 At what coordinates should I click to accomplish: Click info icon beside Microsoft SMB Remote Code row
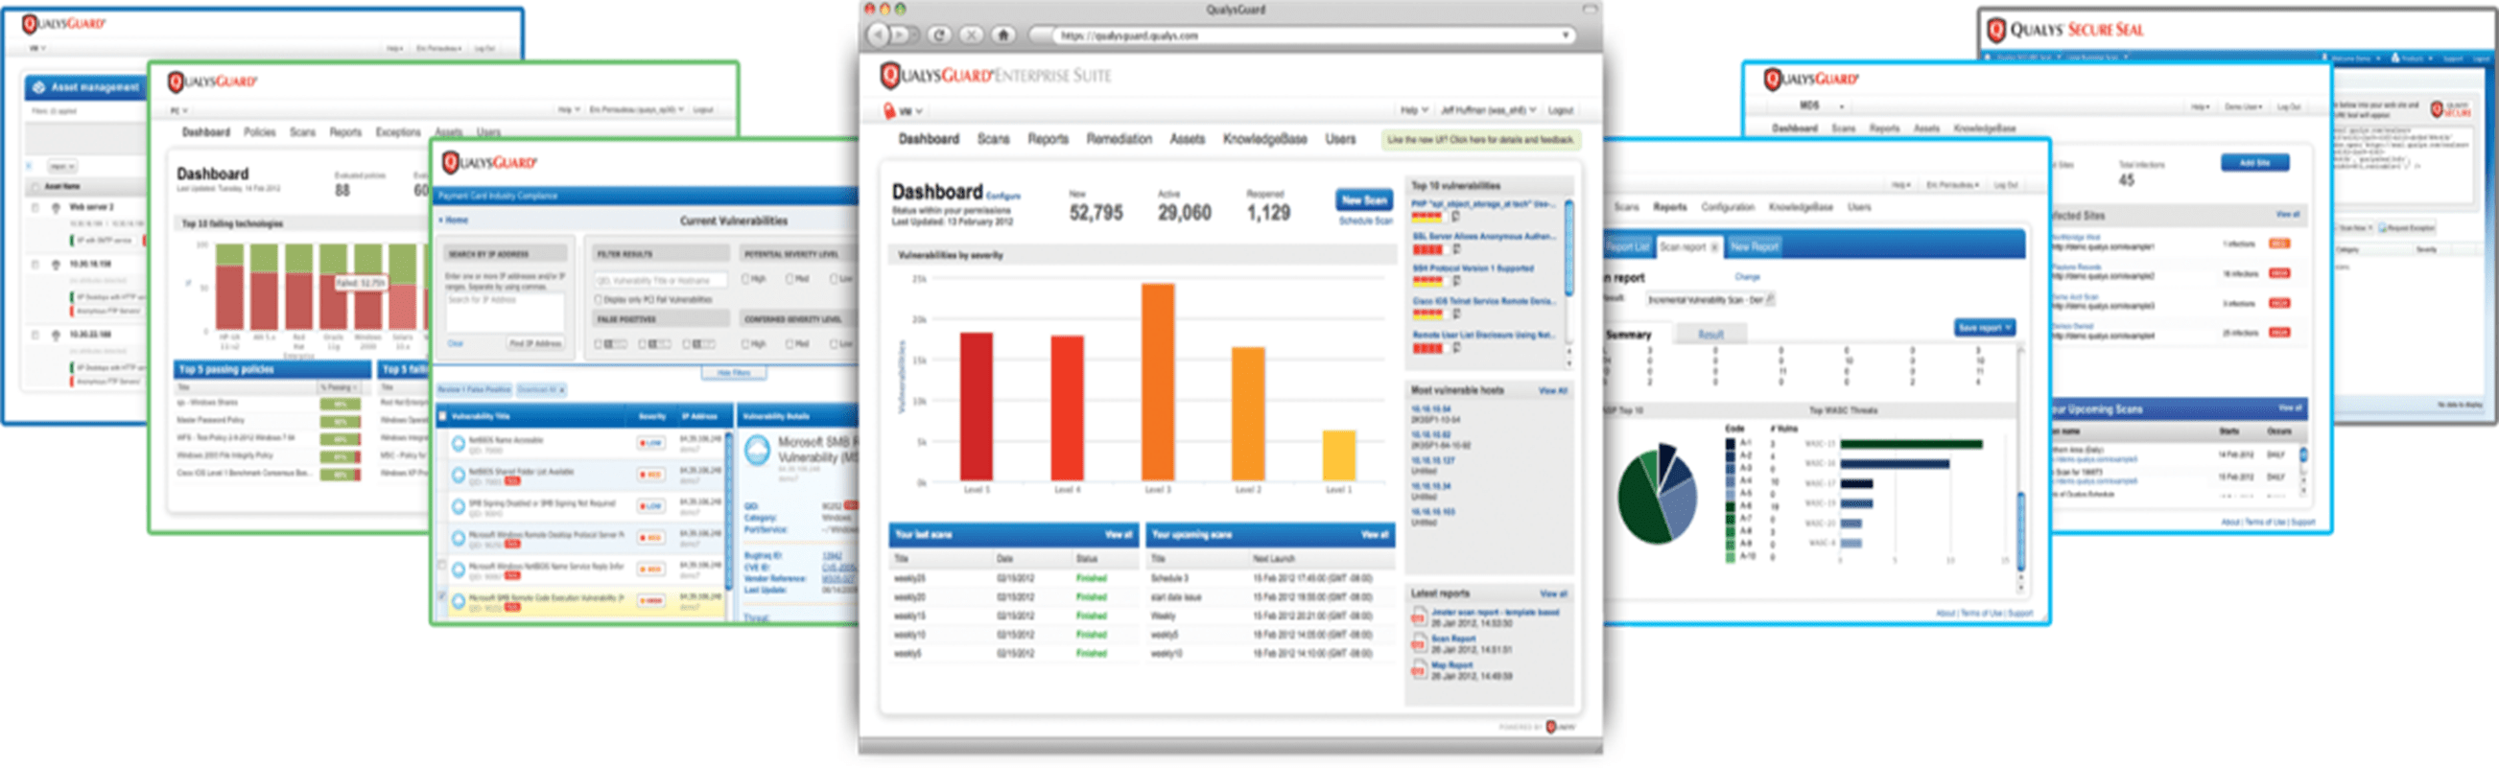tap(458, 601)
